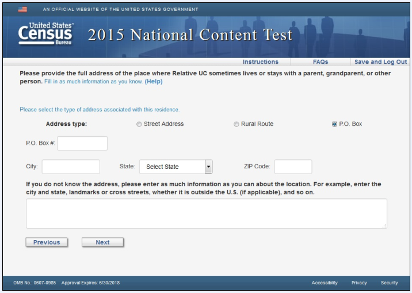
Task: Select the P.O. Box radio button
Action: (x=334, y=124)
